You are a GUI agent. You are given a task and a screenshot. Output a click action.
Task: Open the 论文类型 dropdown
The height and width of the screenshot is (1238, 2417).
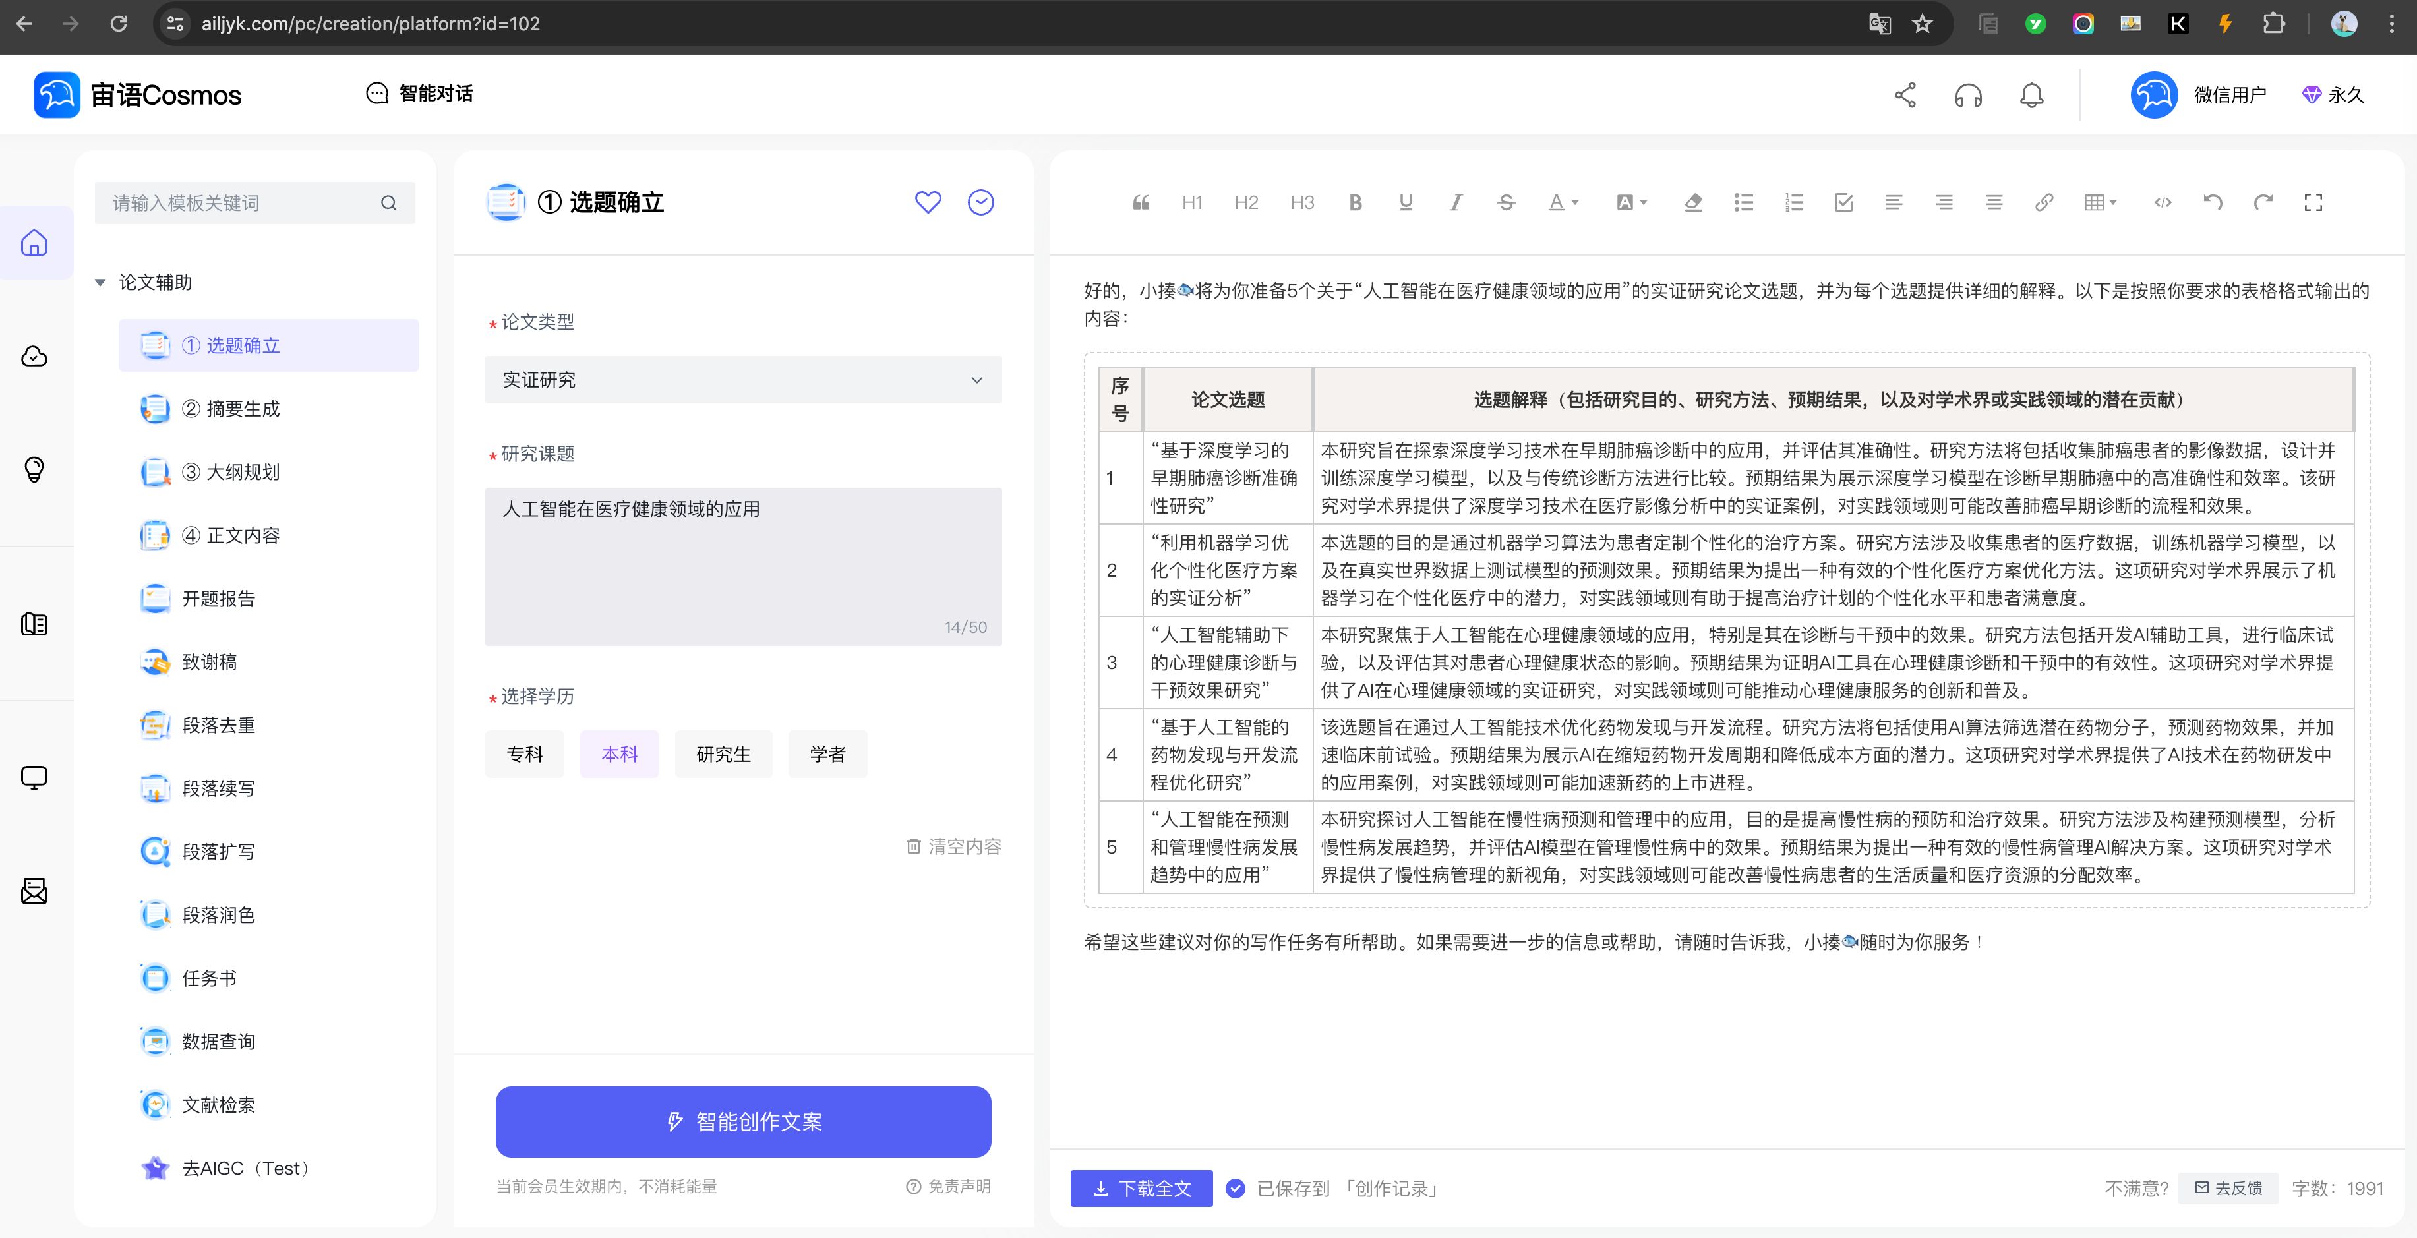(x=743, y=380)
